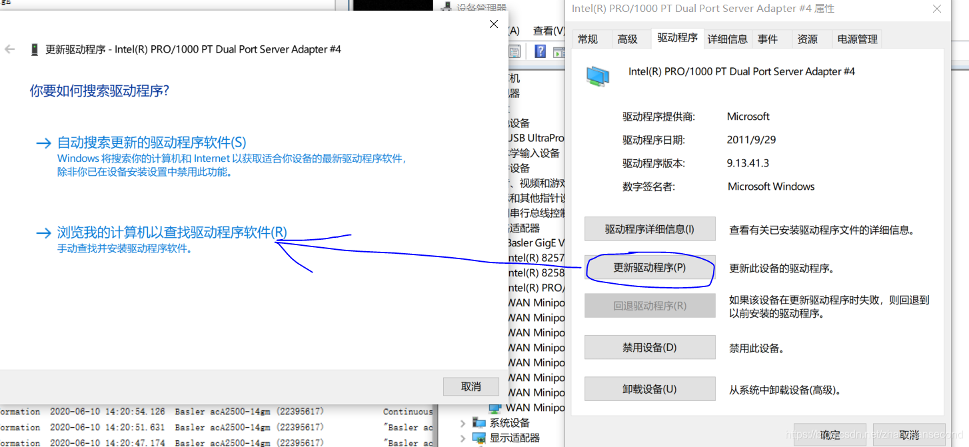
Task: Switch to the 高级 tab
Action: [628, 39]
